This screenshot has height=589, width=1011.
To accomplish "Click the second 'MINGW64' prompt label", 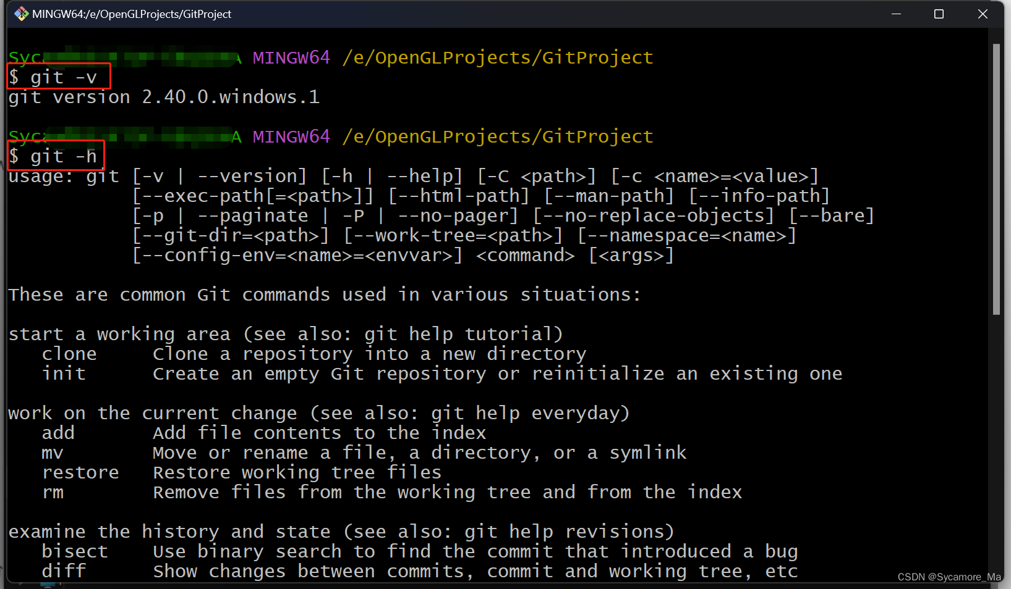I will [x=291, y=136].
